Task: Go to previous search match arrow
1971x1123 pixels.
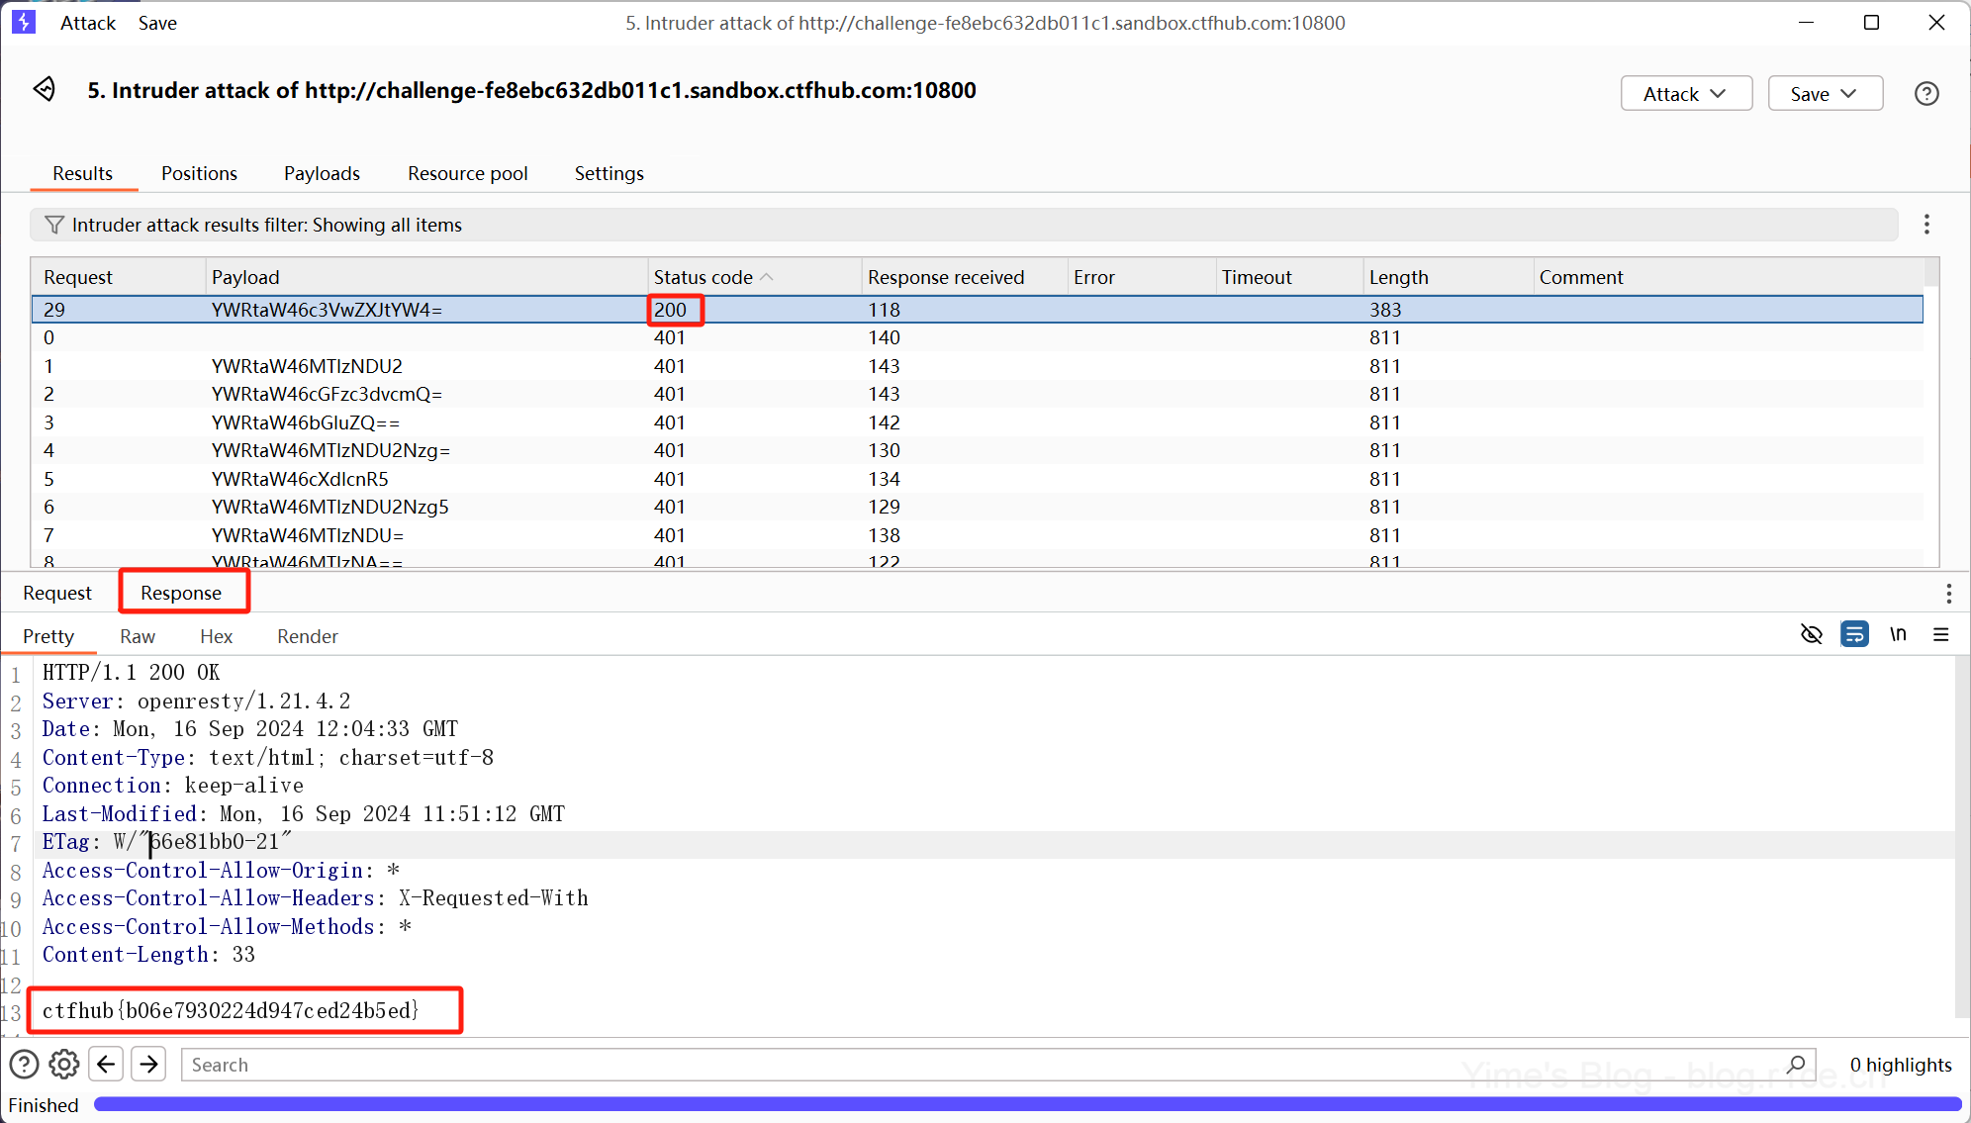Action: point(107,1065)
